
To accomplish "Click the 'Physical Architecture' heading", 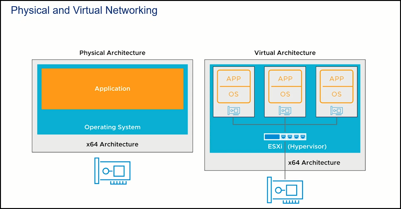I will (112, 53).
